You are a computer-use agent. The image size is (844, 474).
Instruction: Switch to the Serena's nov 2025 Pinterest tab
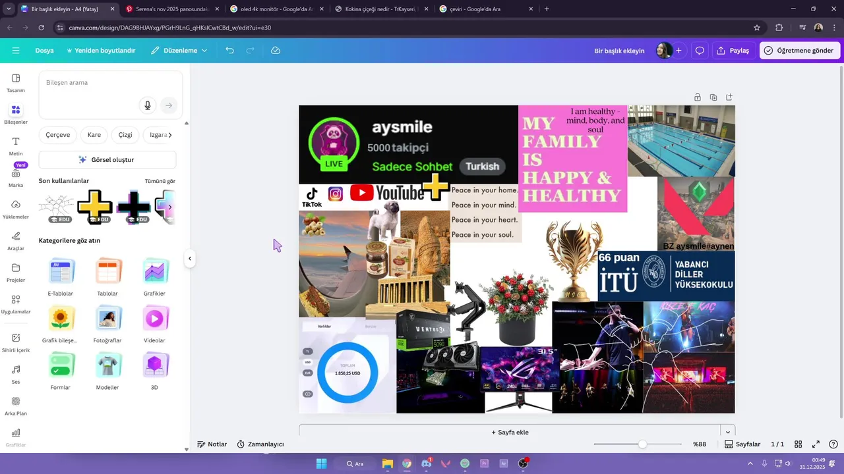[171, 9]
